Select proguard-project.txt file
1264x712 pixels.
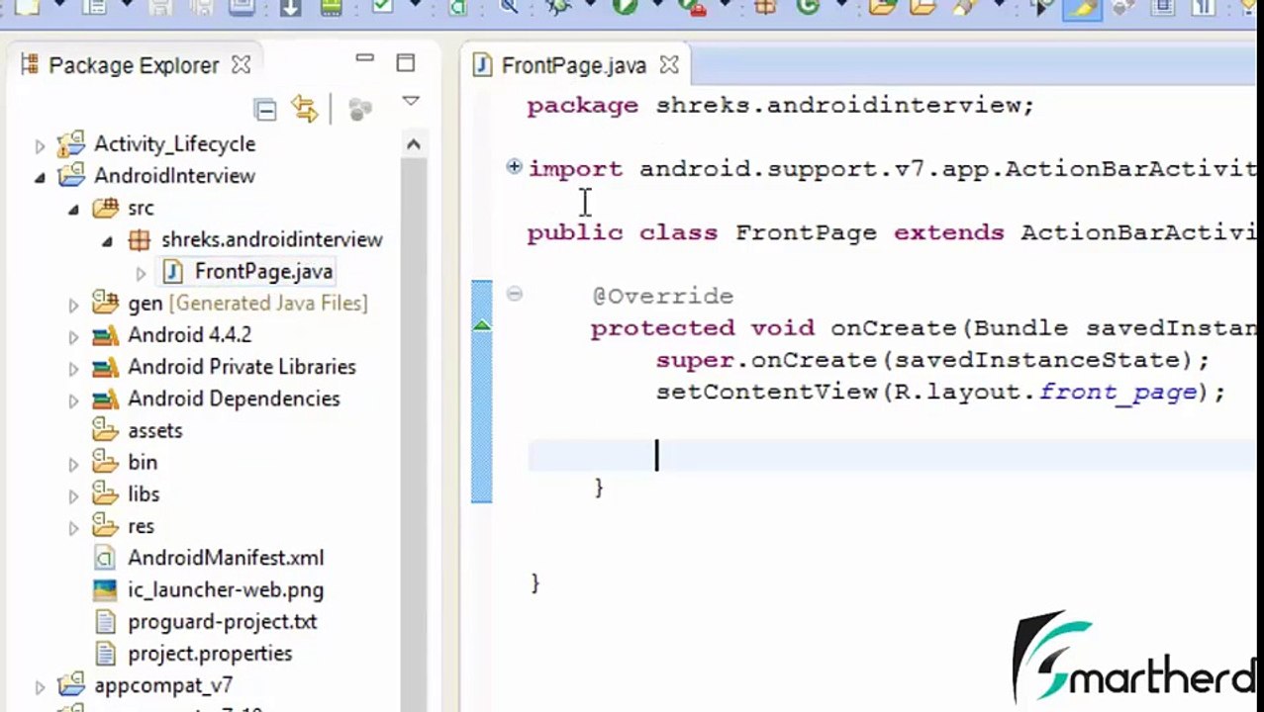point(223,621)
